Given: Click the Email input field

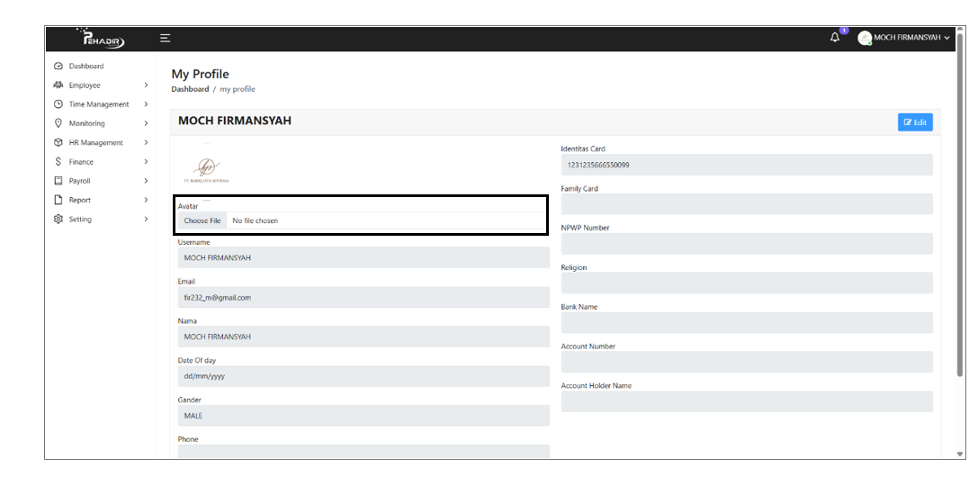Looking at the screenshot, I should [x=363, y=298].
